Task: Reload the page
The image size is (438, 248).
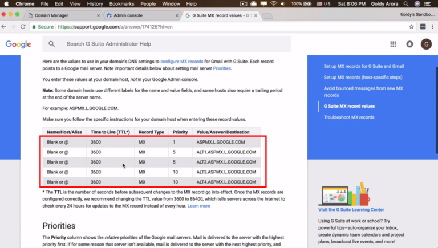Action: pos(23,27)
